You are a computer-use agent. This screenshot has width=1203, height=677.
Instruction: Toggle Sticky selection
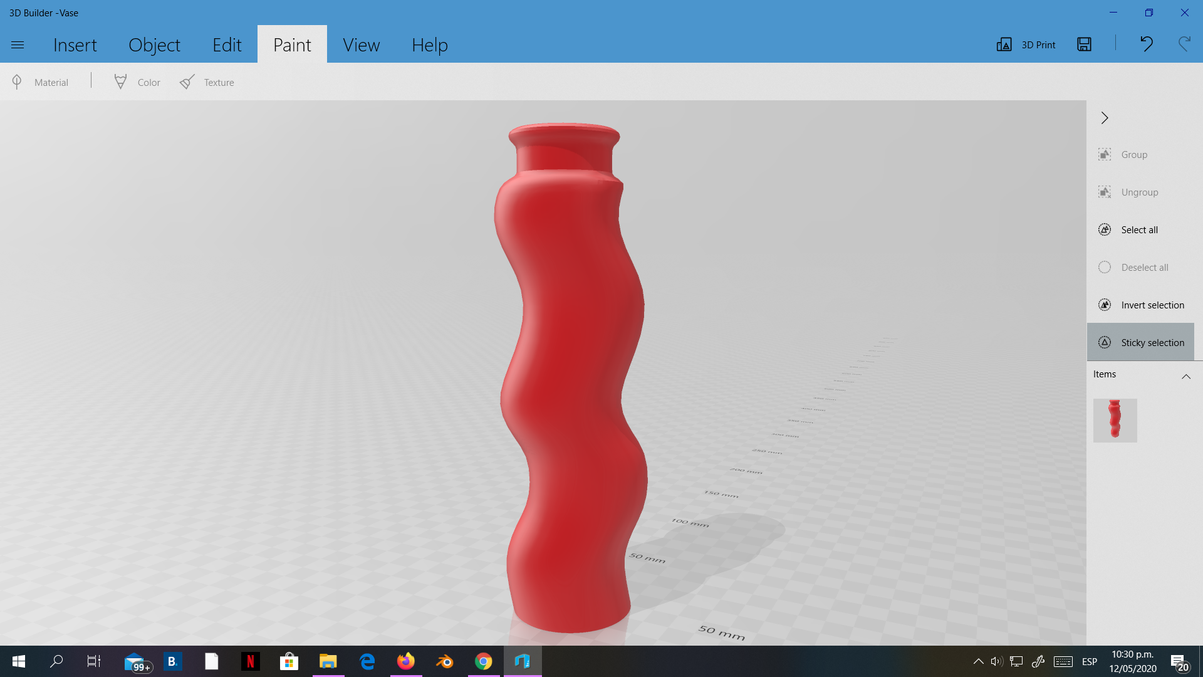1140,342
